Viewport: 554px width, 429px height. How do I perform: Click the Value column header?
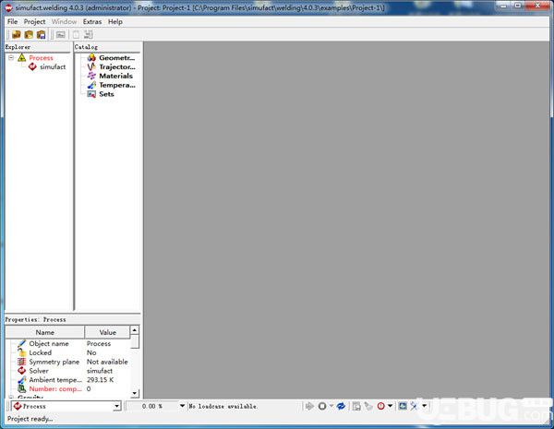point(107,332)
